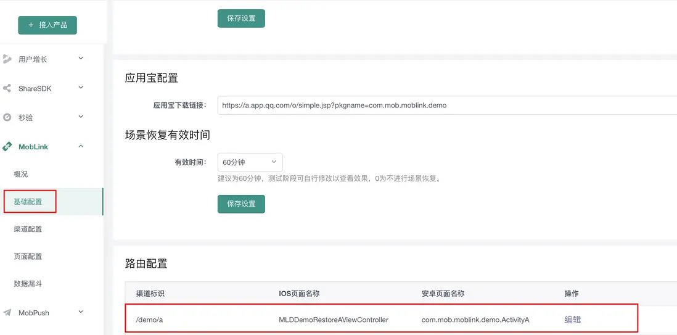The height and width of the screenshot is (335, 677).
Task: Expand the 秒验 menu chevron
Action: pyautogui.click(x=81, y=117)
